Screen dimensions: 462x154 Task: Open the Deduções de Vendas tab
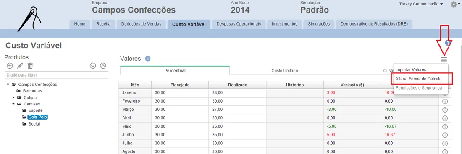[141, 24]
